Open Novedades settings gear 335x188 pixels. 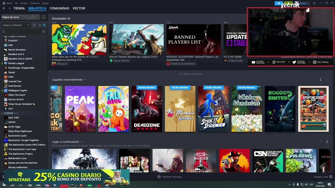69,19
